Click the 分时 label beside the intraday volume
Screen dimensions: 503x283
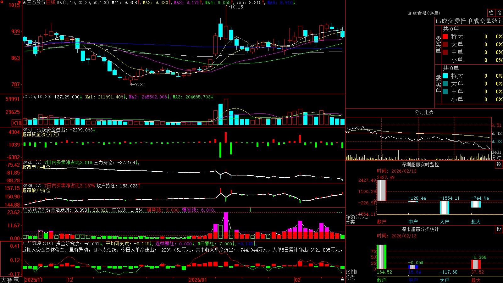click(496, 158)
